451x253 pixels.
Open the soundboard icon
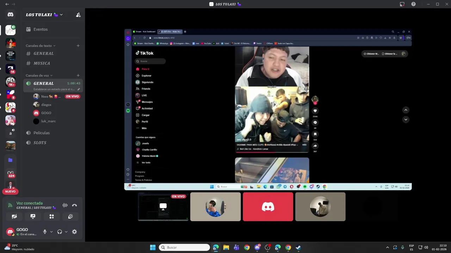[x=70, y=216]
